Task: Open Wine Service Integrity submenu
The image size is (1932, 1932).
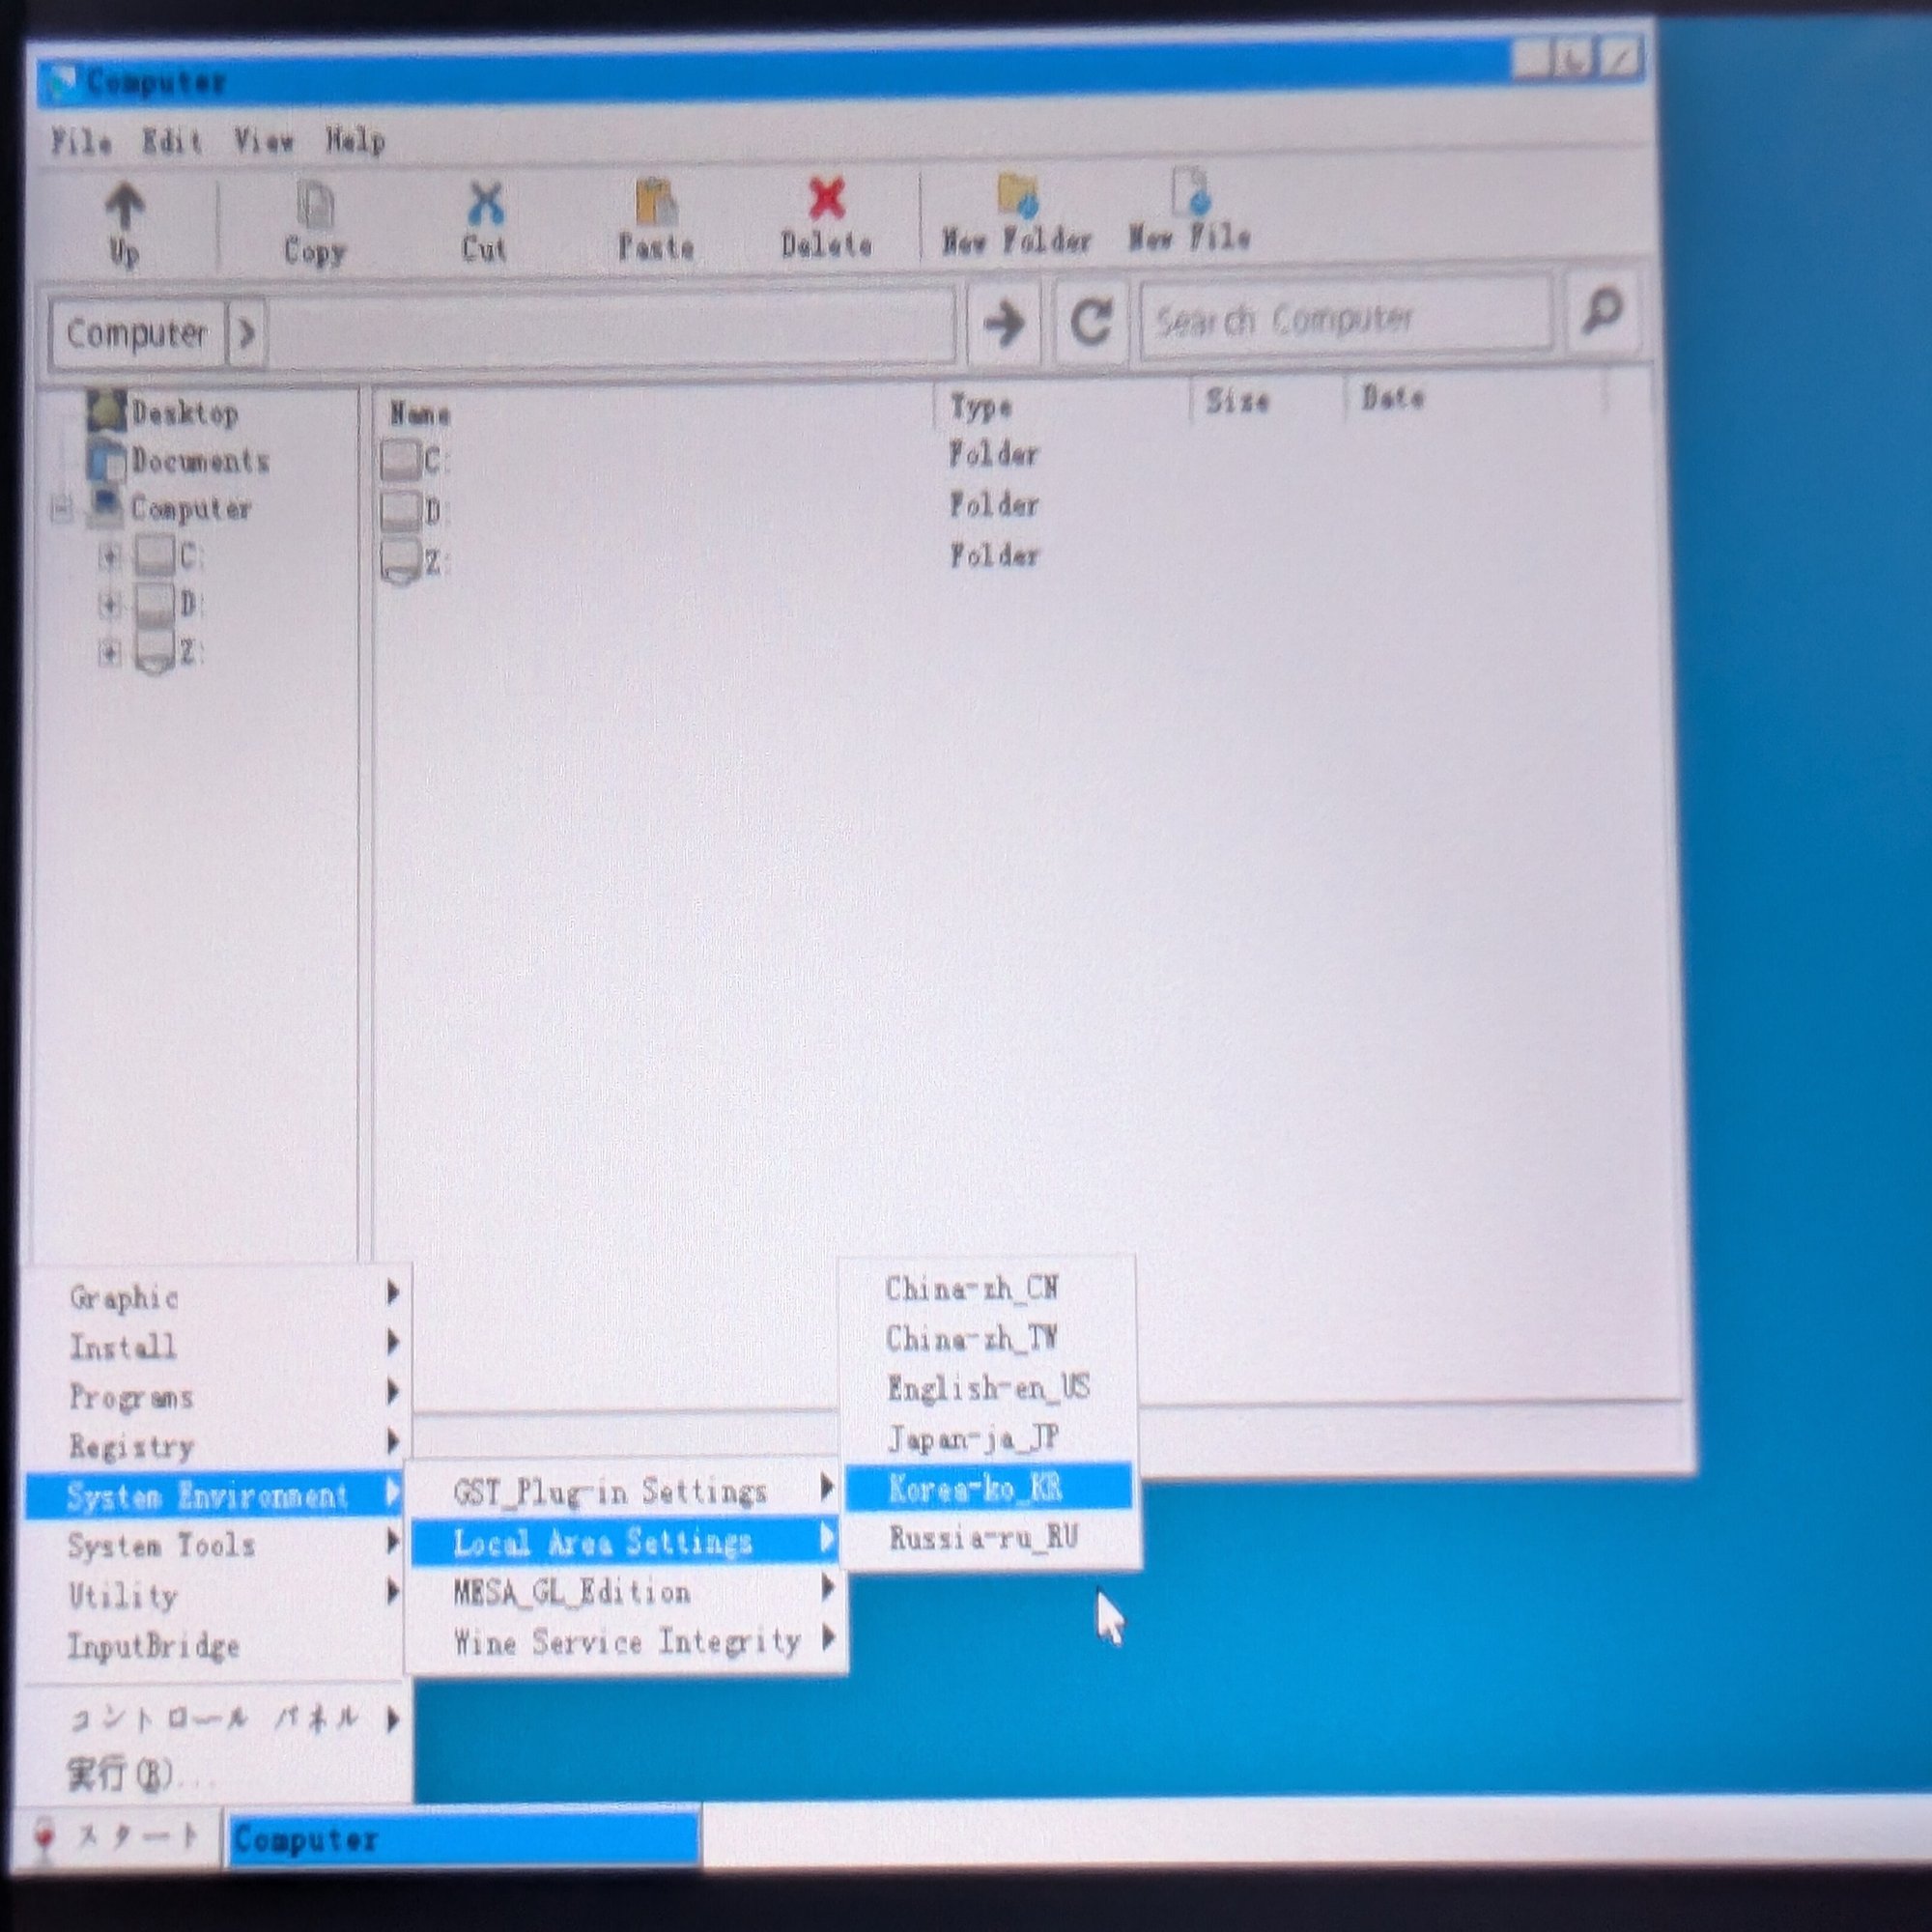Action: coord(625,1642)
